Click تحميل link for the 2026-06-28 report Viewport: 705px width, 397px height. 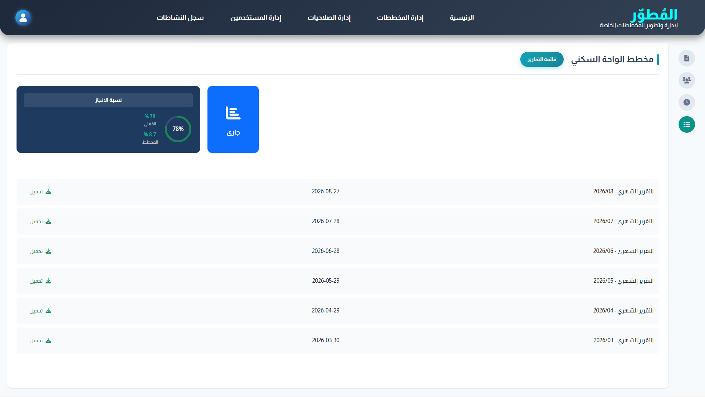pos(36,251)
